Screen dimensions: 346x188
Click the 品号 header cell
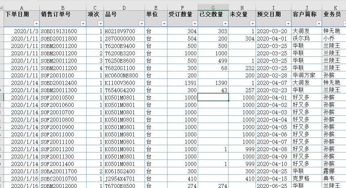pyautogui.click(x=124, y=18)
